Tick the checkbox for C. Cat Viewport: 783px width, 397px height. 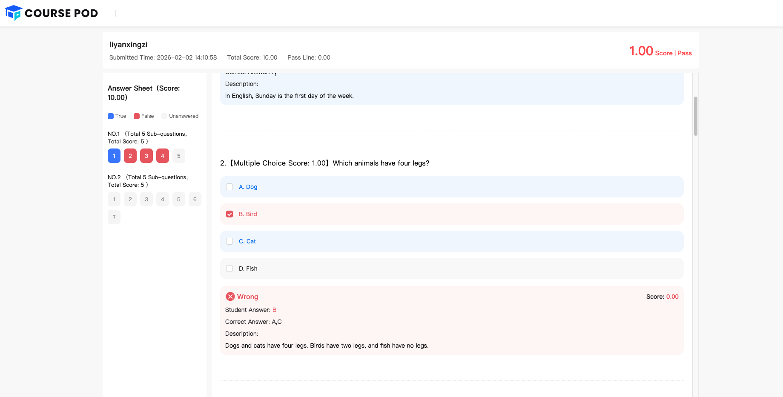pos(229,241)
